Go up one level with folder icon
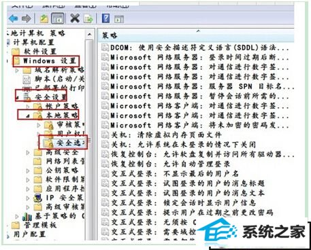The width and height of the screenshot is (311, 250). [x=44, y=18]
